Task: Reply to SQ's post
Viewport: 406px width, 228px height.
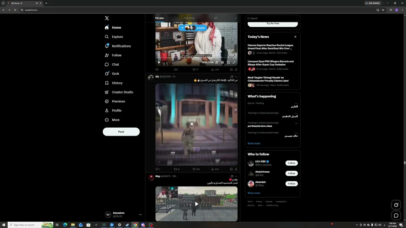Action: 157,169
